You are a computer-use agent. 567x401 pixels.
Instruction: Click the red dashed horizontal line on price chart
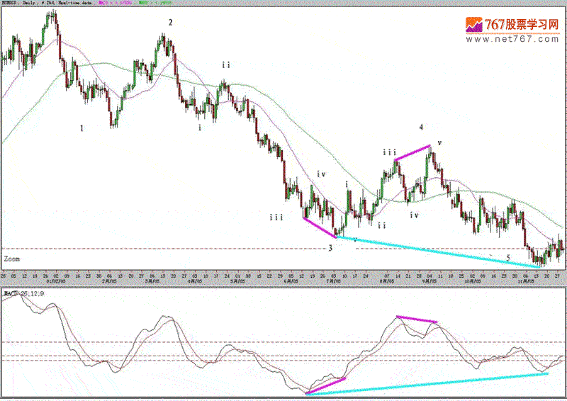pyautogui.click(x=177, y=249)
